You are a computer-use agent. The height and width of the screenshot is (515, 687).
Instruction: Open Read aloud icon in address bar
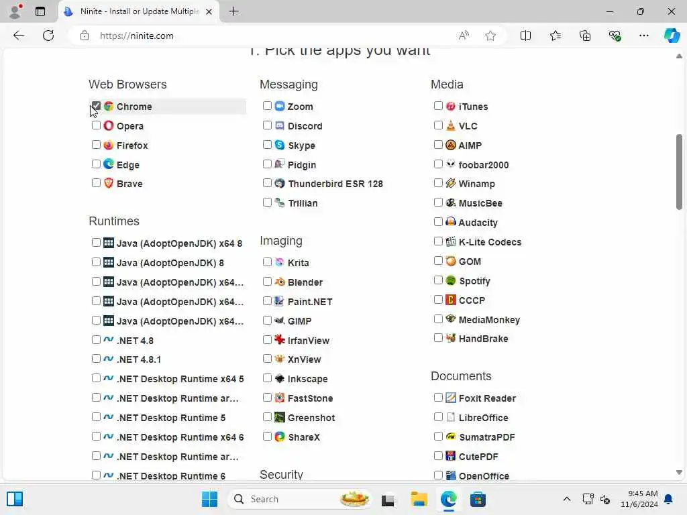464,36
